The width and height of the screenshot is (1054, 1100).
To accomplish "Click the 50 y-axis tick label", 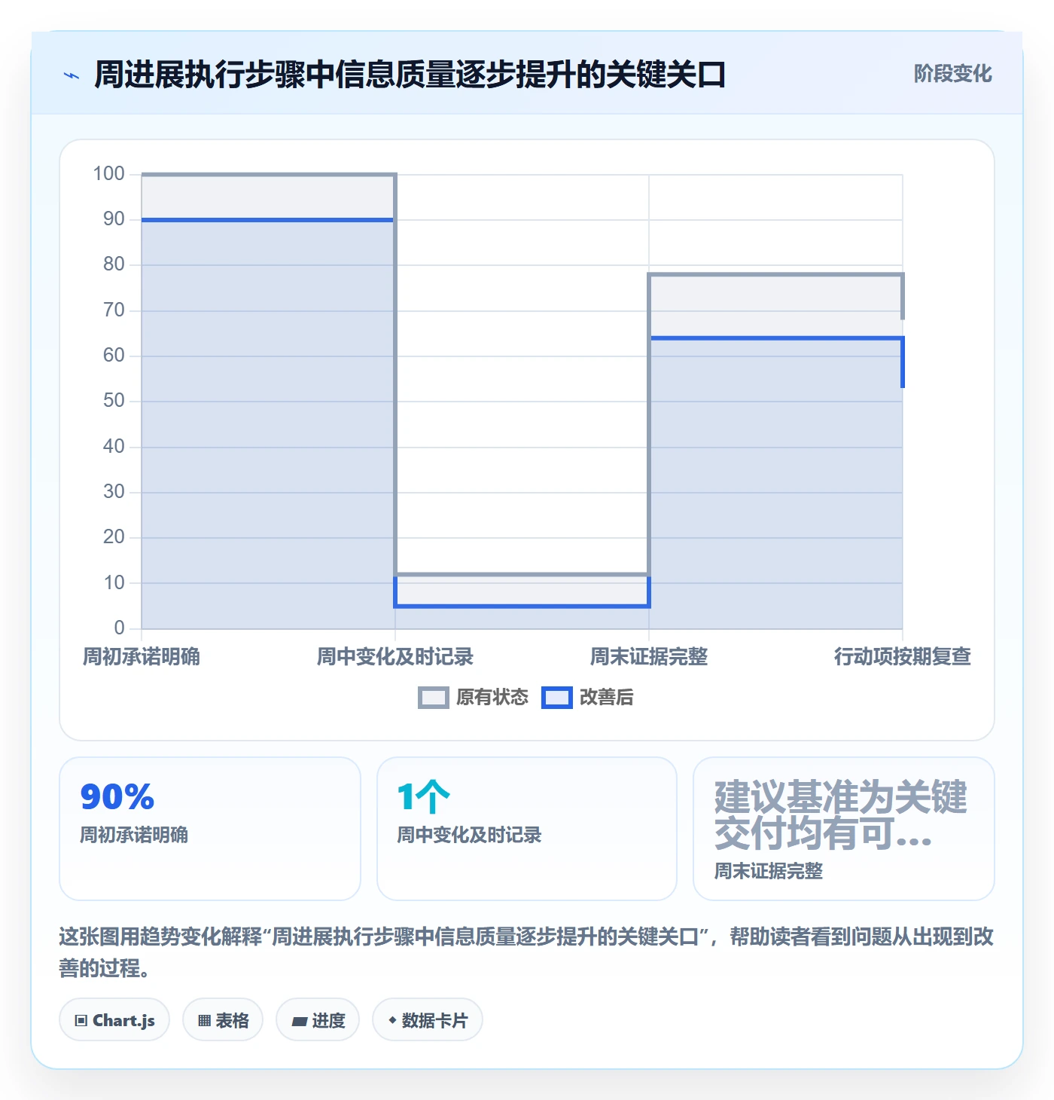I will (114, 401).
